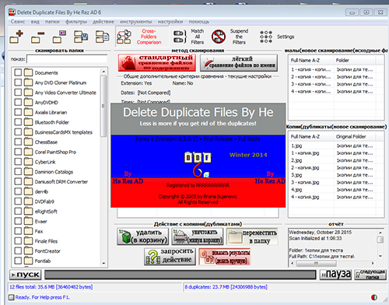Click the move to folder button
Viewport: 389px width, 305px height.
tap(253, 237)
